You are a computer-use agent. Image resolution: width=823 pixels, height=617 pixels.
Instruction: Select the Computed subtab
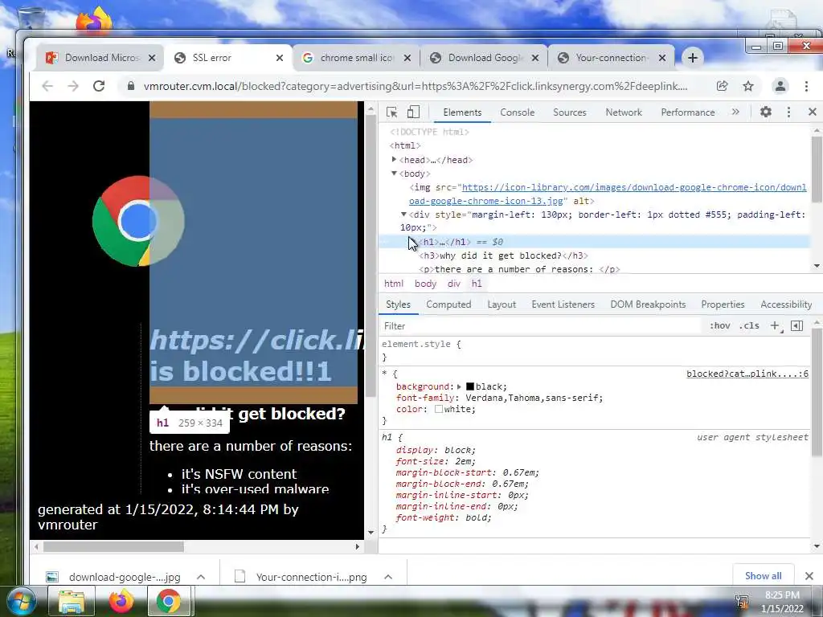[448, 304]
